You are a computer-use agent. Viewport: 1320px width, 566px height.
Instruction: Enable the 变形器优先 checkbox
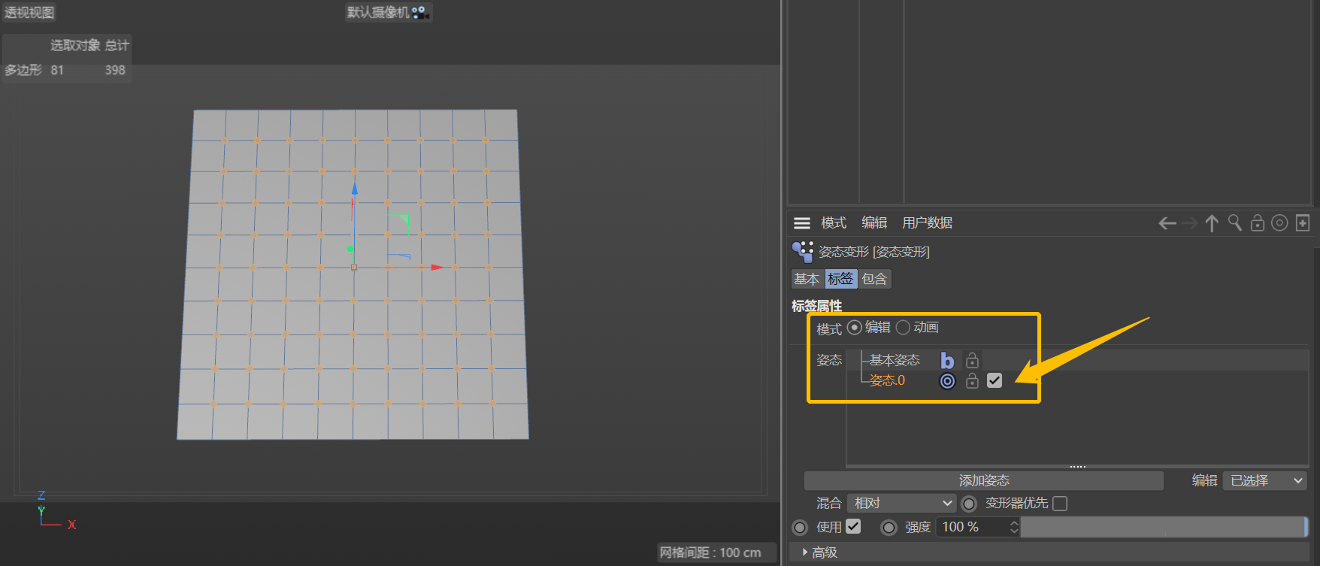pos(1060,504)
